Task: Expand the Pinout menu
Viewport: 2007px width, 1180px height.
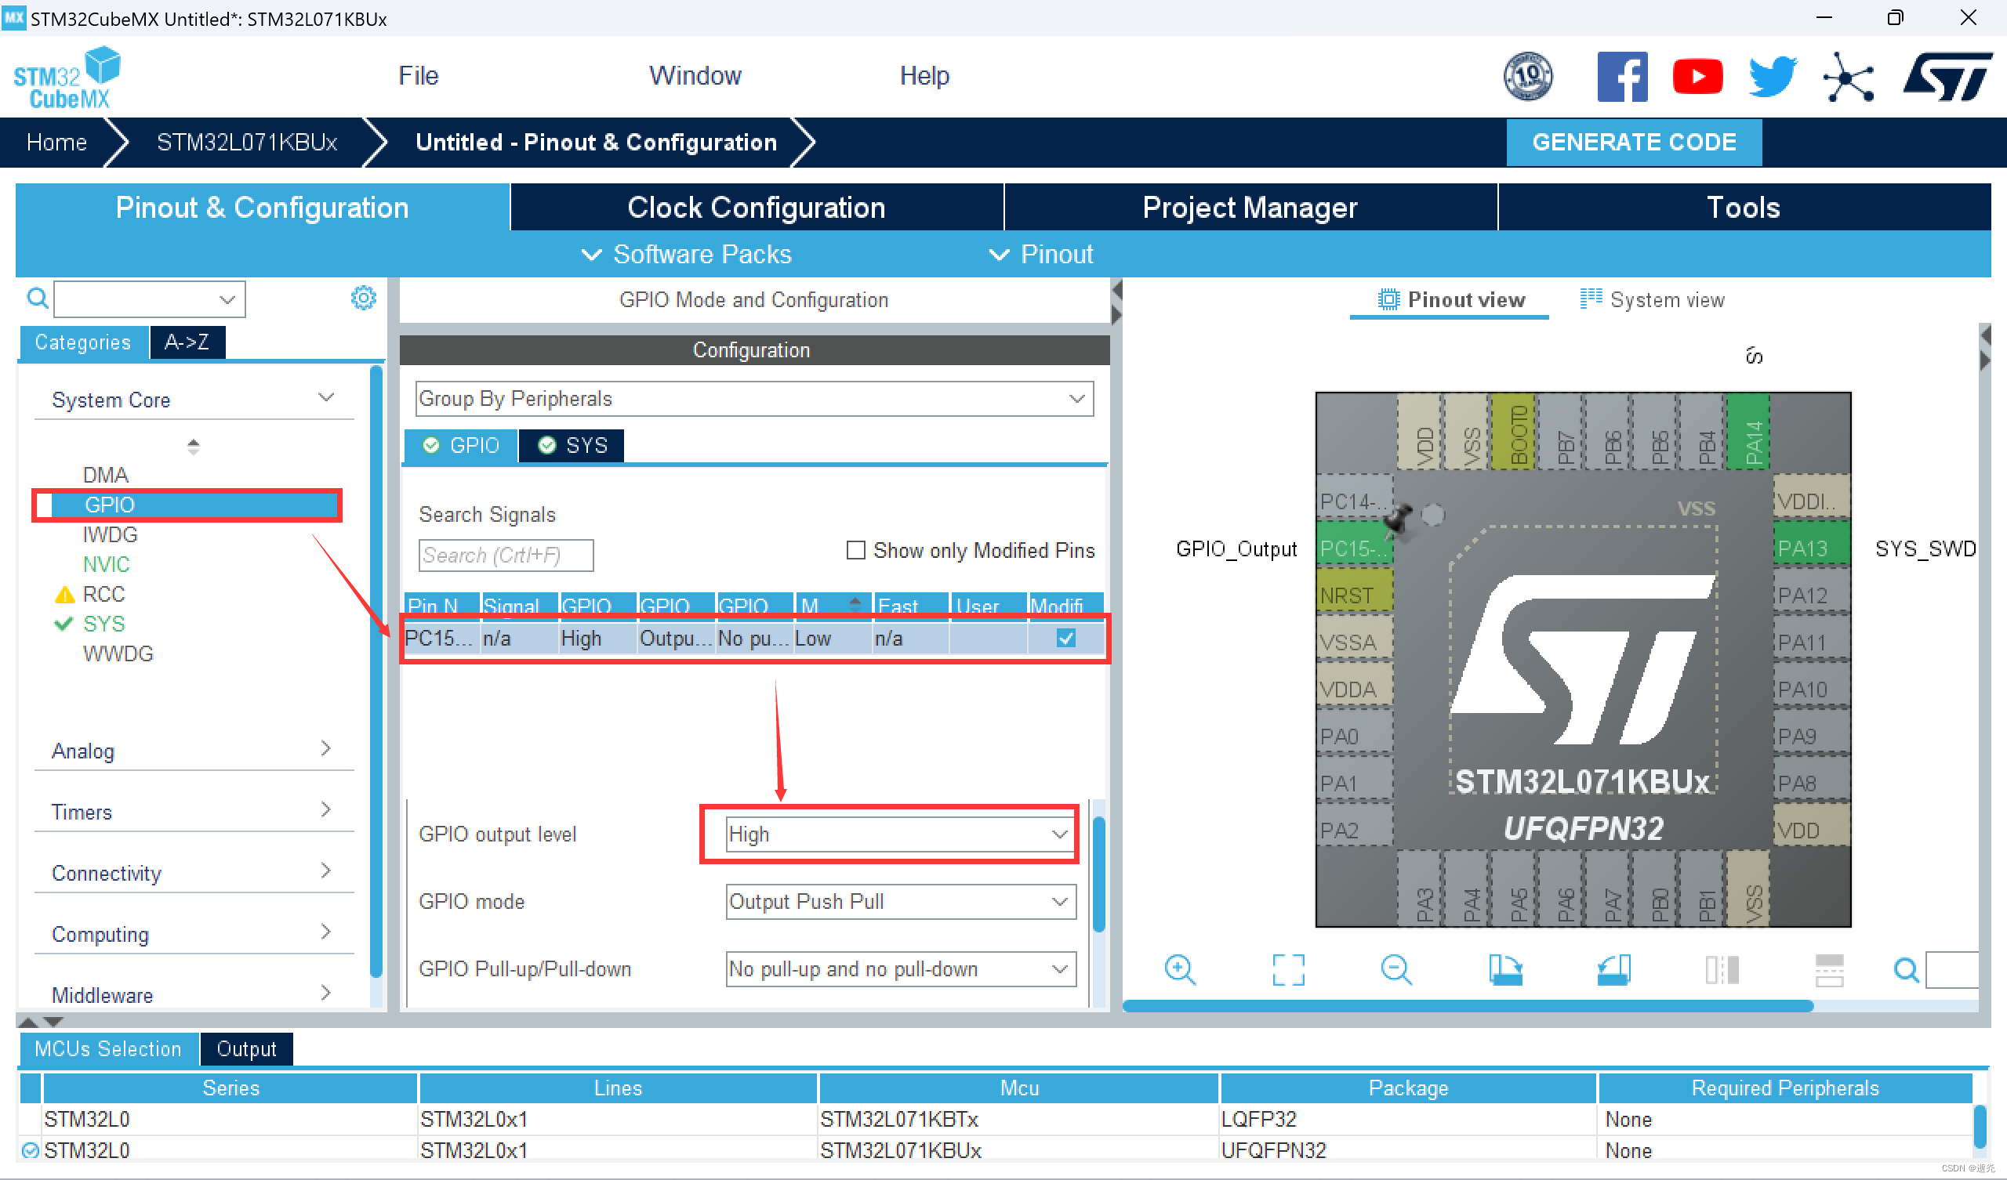Action: tap(1040, 255)
